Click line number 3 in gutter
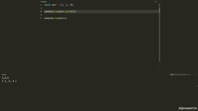198x111 pixels. point(41,11)
